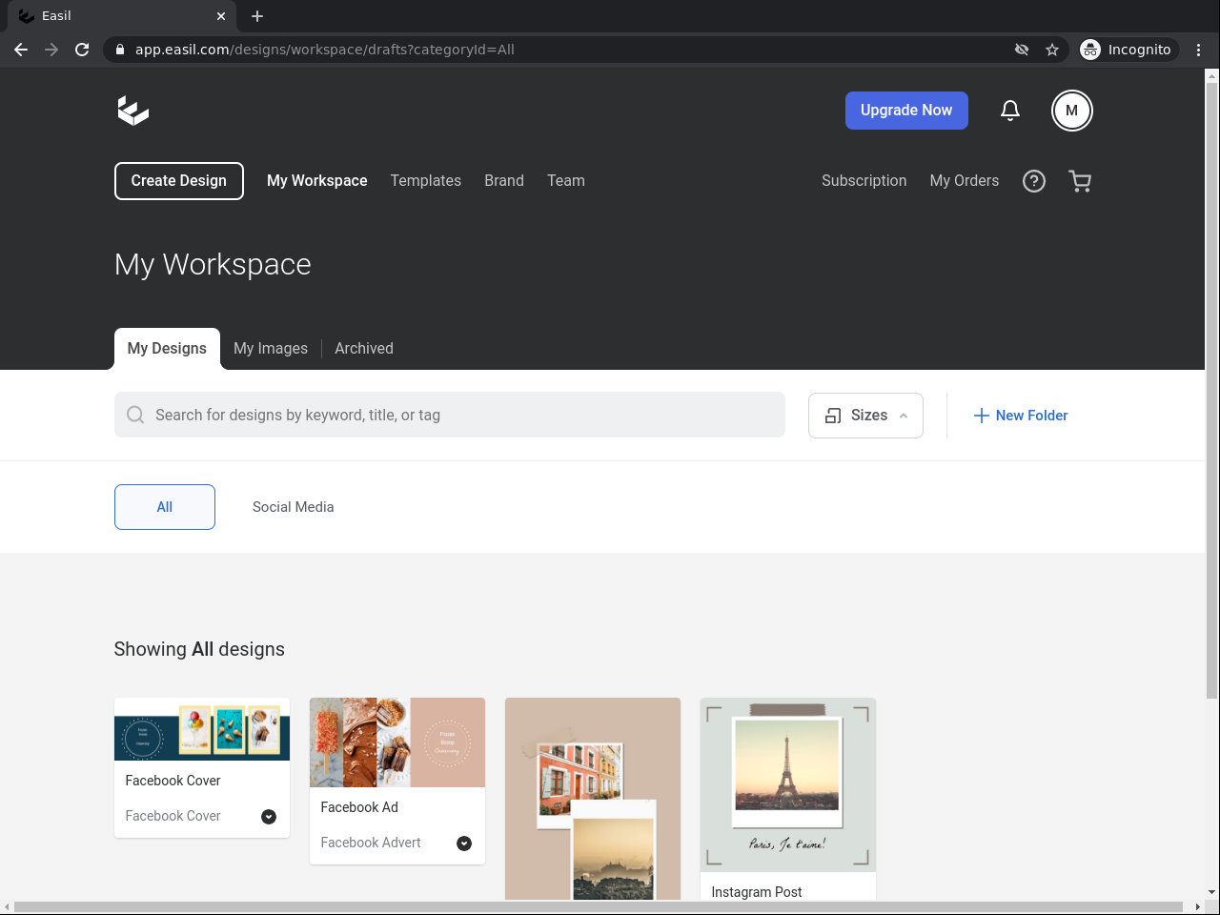Open the Team section
Screen dimensions: 1220x915
566,181
